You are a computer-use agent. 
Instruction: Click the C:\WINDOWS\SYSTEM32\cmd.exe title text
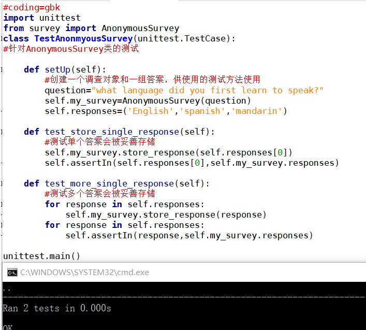point(84,272)
